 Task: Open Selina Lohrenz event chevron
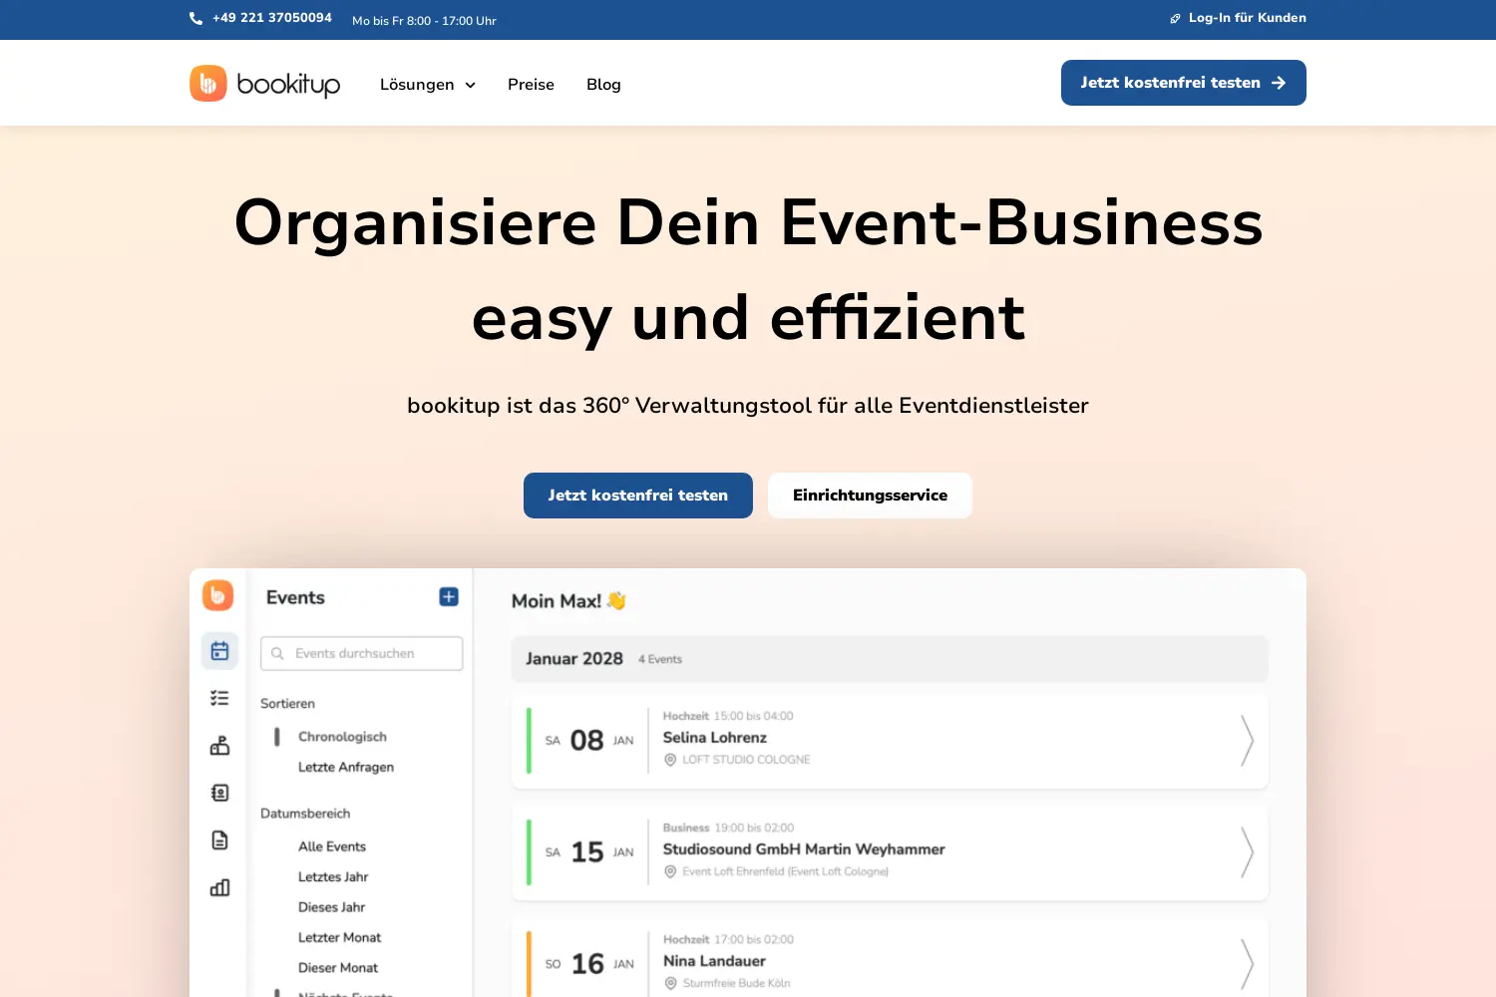pyautogui.click(x=1247, y=740)
